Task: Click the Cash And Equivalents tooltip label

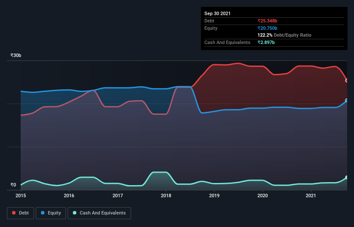Action: (227, 42)
